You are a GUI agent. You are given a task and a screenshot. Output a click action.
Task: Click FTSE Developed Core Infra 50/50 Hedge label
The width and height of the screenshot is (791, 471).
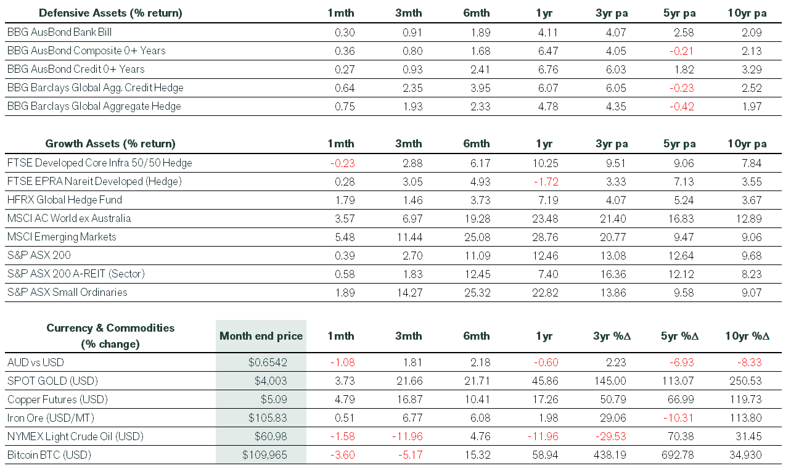(99, 163)
